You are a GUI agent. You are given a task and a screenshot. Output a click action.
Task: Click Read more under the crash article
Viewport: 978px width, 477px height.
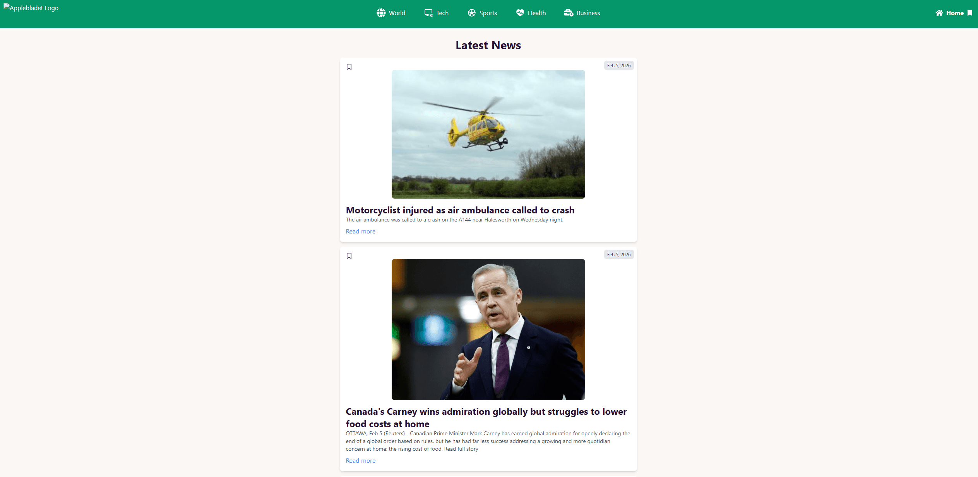click(360, 231)
